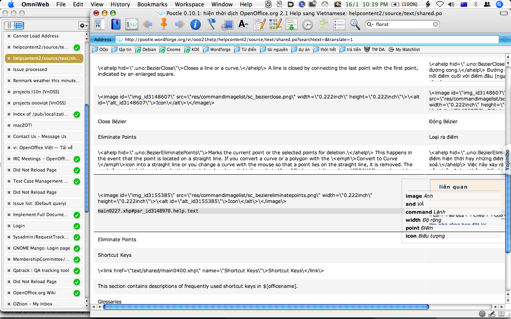This screenshot has width=511, height=319.
Task: Click the Close Bézier source text
Action: pos(112,121)
